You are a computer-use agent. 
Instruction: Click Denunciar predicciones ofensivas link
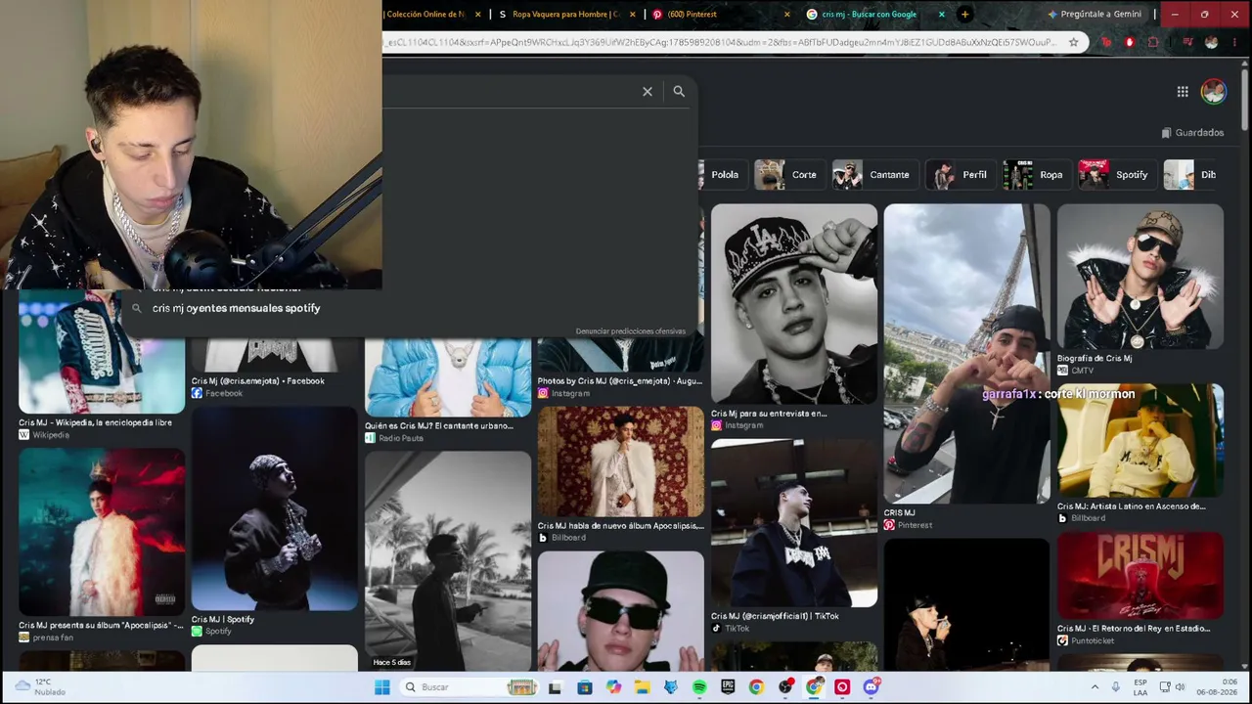coord(631,331)
